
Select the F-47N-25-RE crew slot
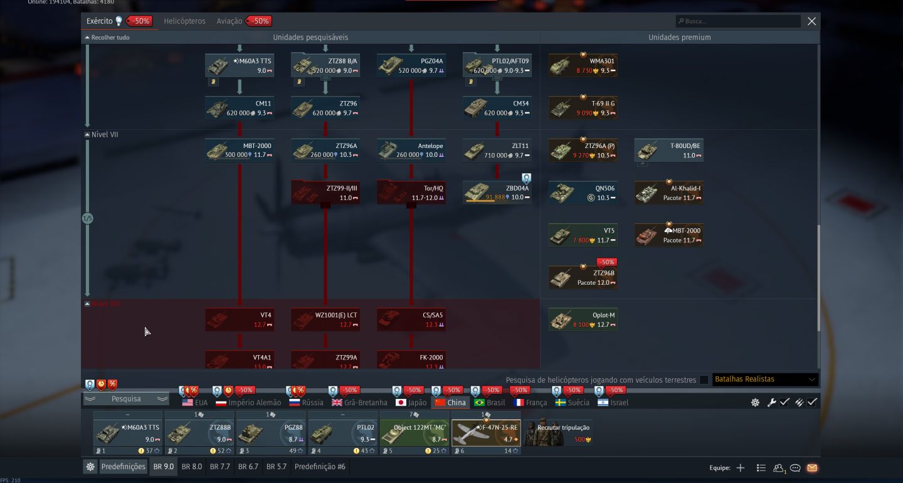tap(486, 433)
